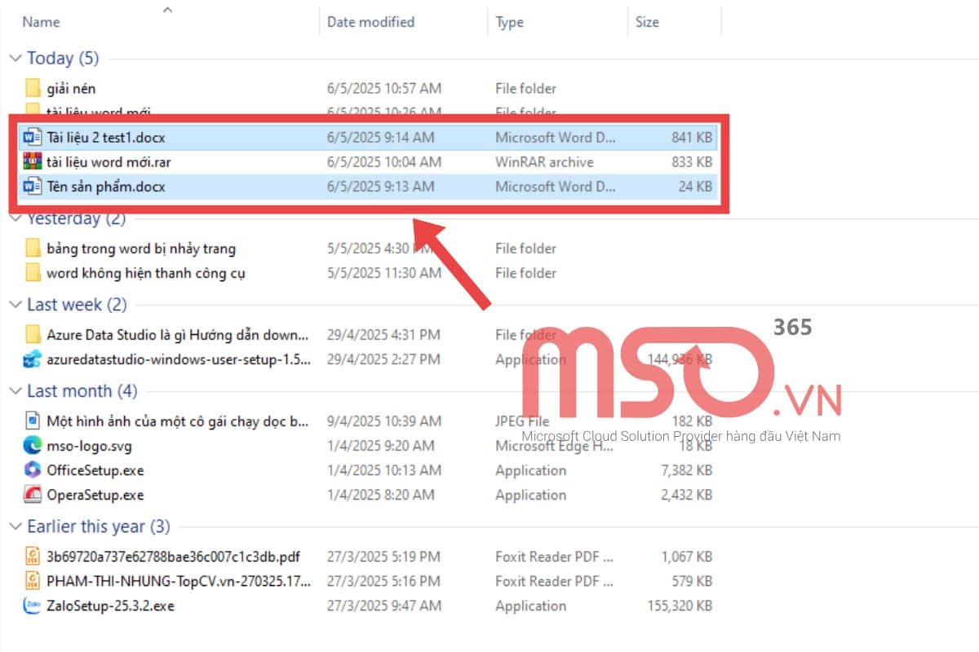Collapse the Earlier this year (3) group

point(15,526)
